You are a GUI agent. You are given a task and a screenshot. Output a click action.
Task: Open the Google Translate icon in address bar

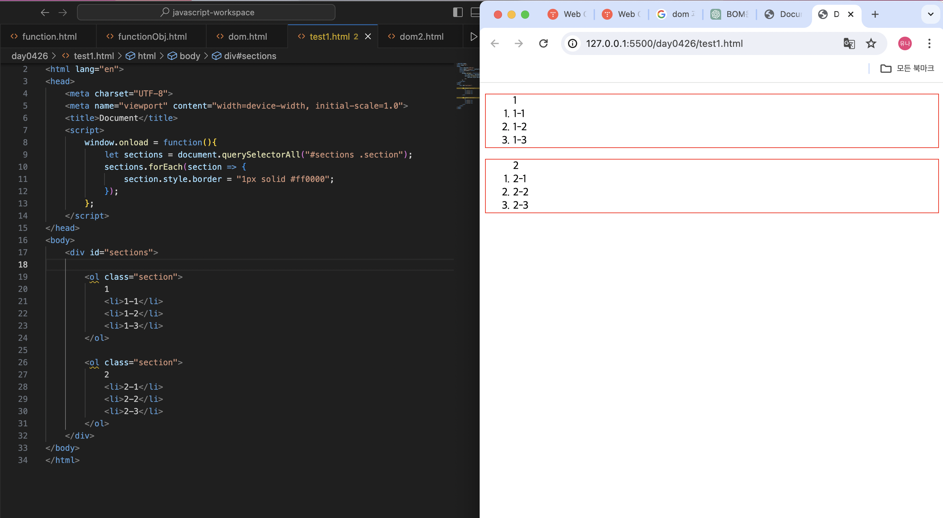coord(849,43)
